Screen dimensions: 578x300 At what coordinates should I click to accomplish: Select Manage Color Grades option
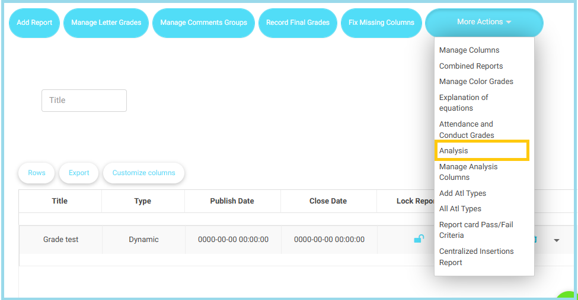476,82
